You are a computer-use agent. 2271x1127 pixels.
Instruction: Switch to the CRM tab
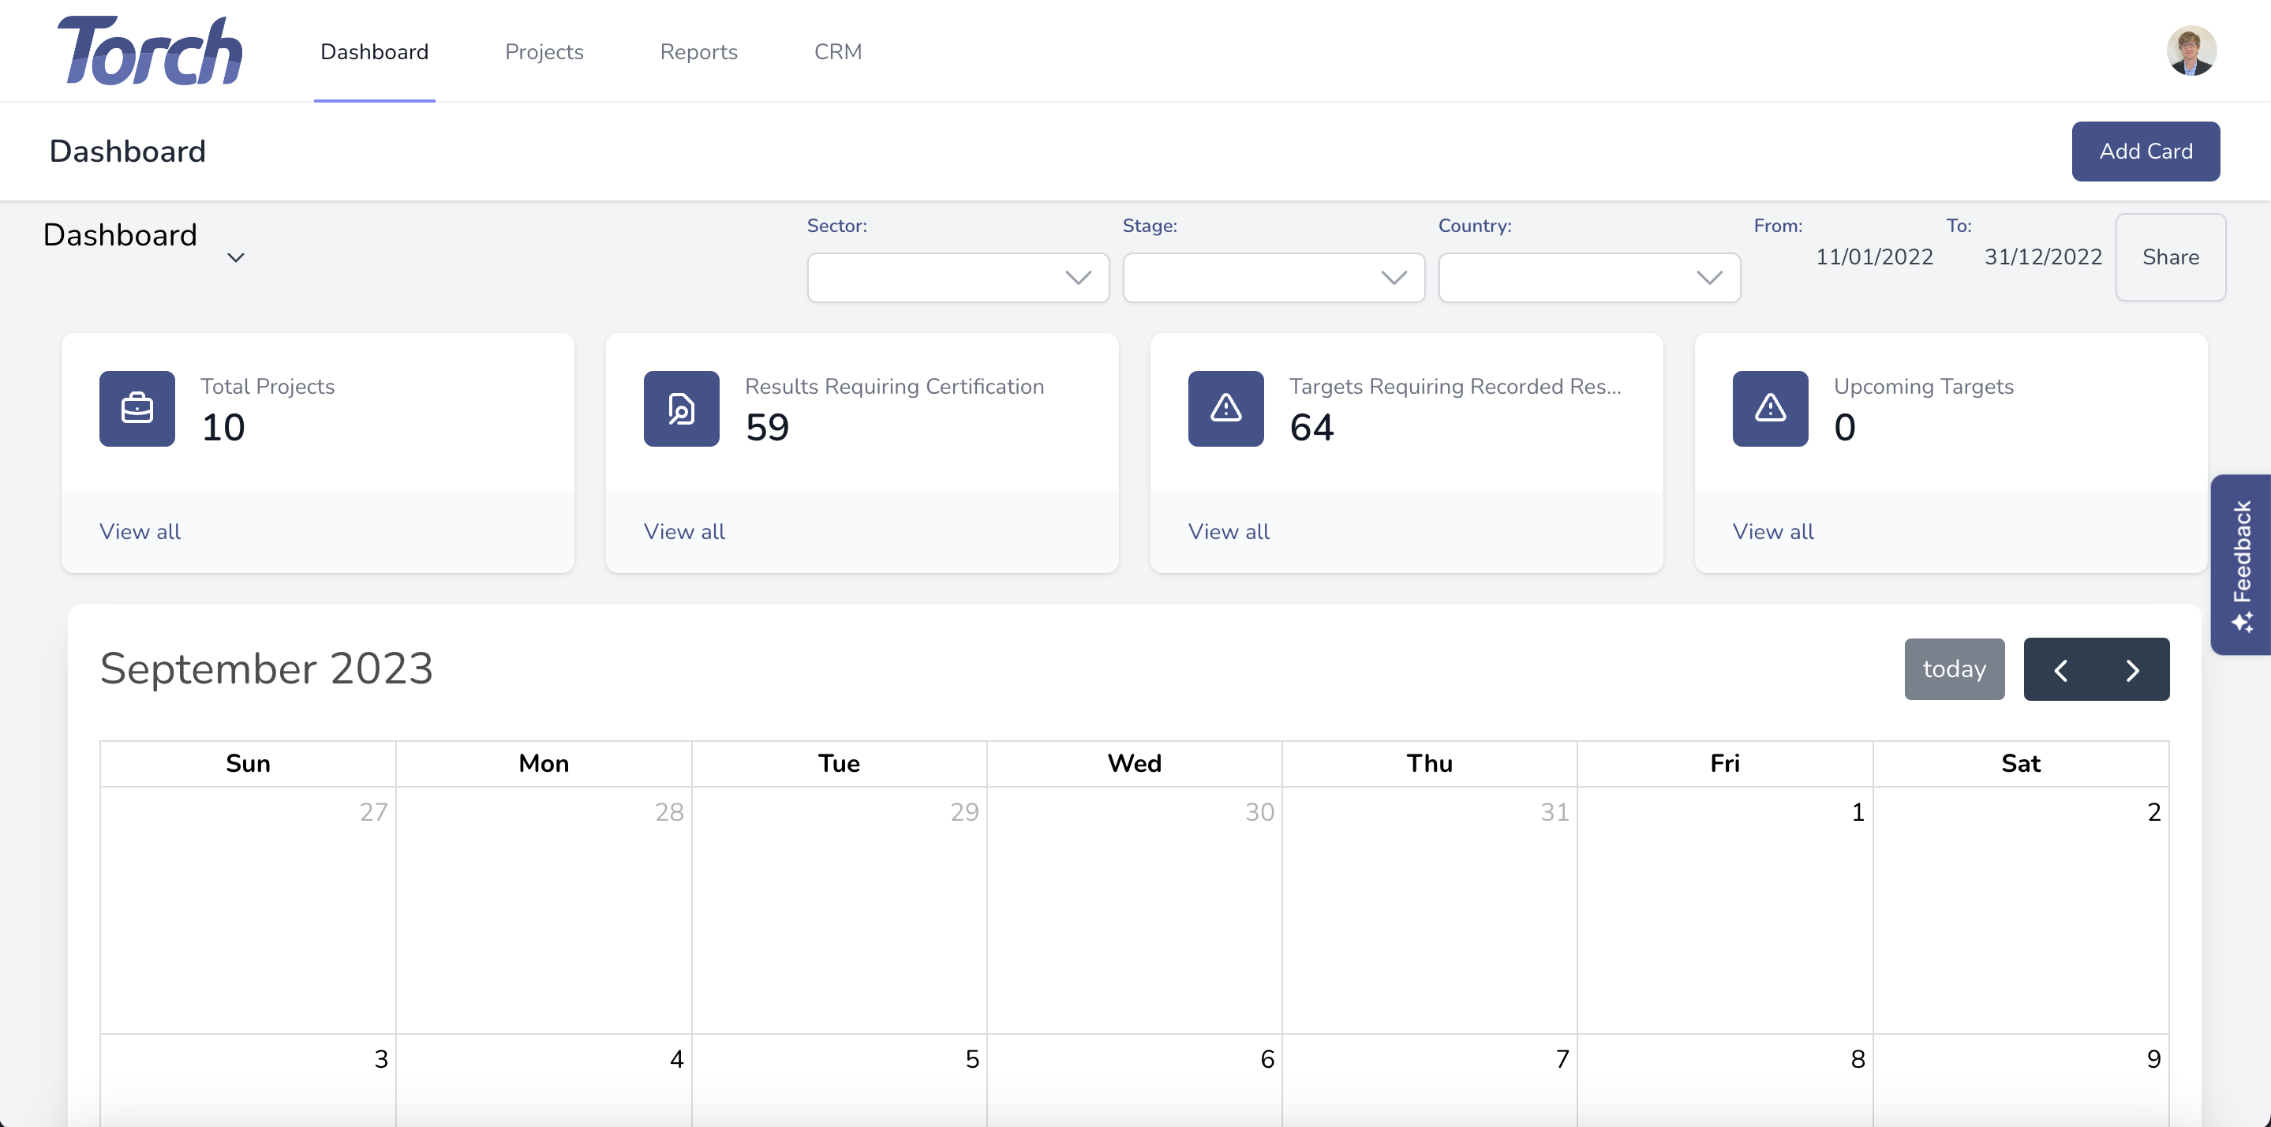tap(837, 51)
